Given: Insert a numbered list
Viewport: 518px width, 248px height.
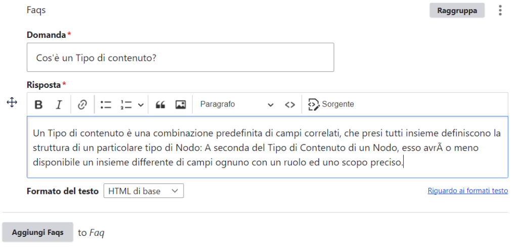Looking at the screenshot, I should pyautogui.click(x=126, y=105).
